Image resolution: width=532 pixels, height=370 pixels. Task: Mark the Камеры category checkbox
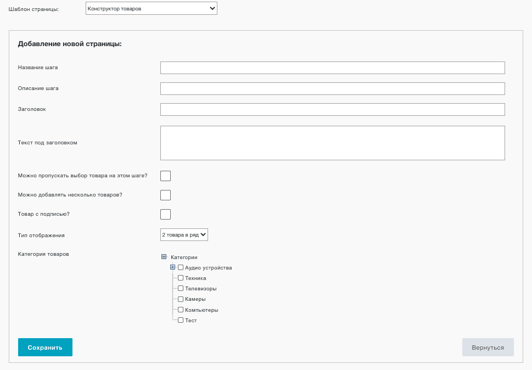tap(181, 299)
